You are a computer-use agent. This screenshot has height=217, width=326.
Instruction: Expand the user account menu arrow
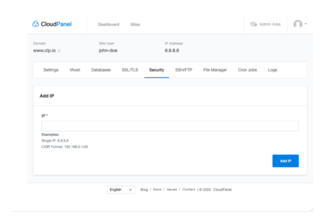point(305,24)
